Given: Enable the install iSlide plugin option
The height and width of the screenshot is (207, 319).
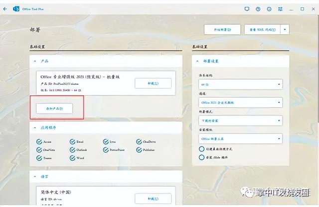Looking at the screenshot, I should pos(202,156).
